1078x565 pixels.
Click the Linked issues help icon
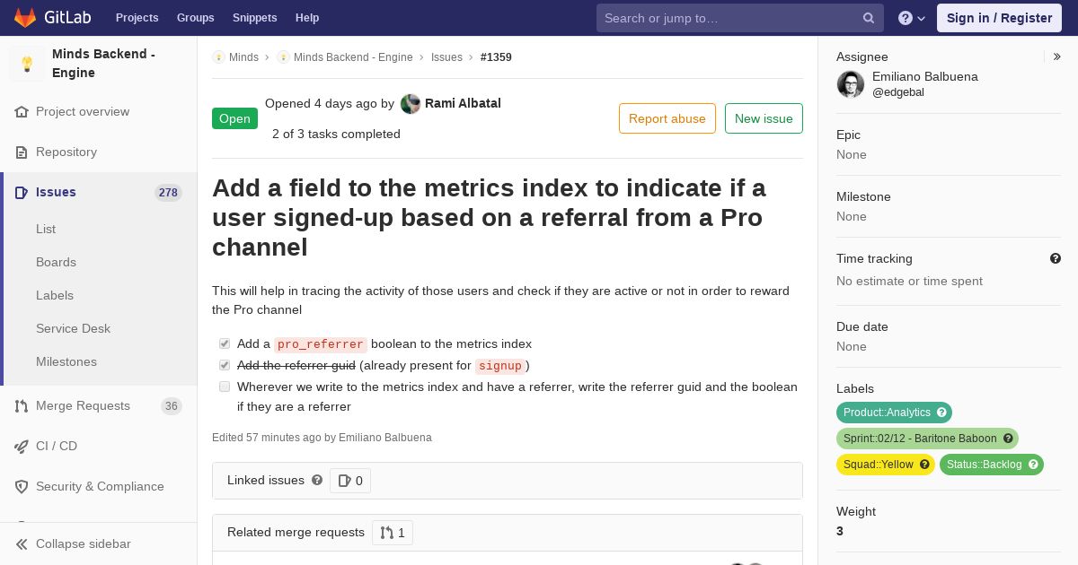(x=317, y=480)
